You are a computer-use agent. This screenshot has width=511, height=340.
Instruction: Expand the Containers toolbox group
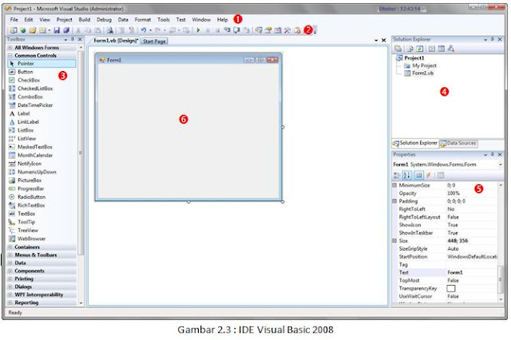click(x=10, y=247)
